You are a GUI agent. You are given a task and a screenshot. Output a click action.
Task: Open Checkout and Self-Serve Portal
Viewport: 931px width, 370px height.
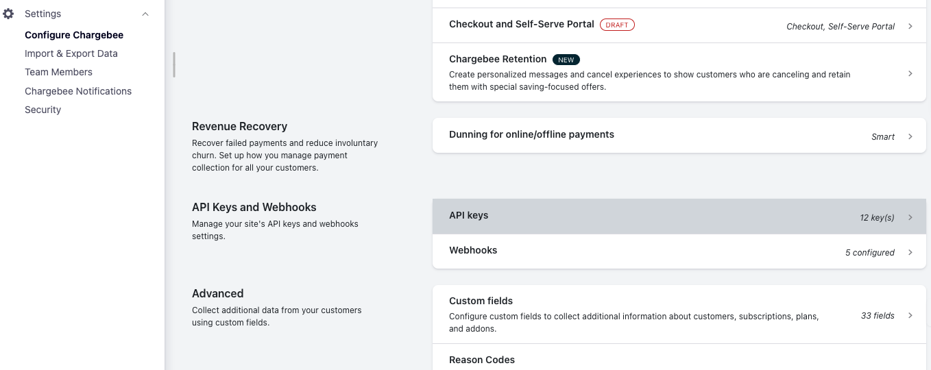coord(522,24)
